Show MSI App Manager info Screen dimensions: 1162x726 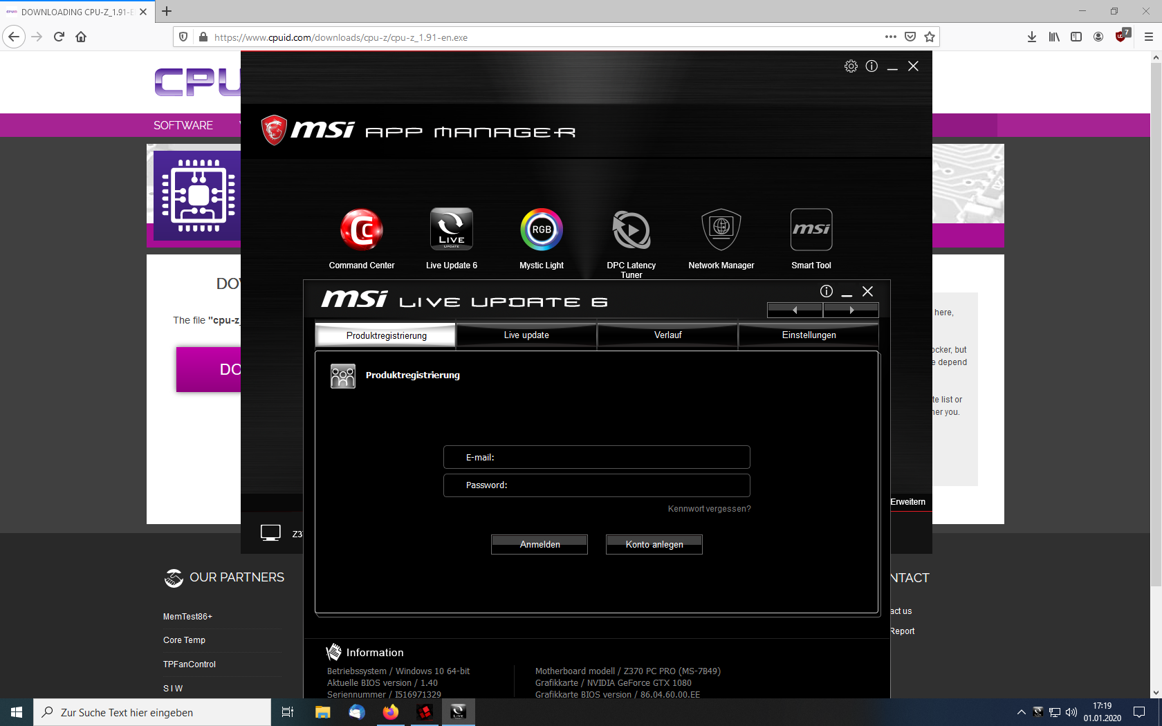click(871, 66)
